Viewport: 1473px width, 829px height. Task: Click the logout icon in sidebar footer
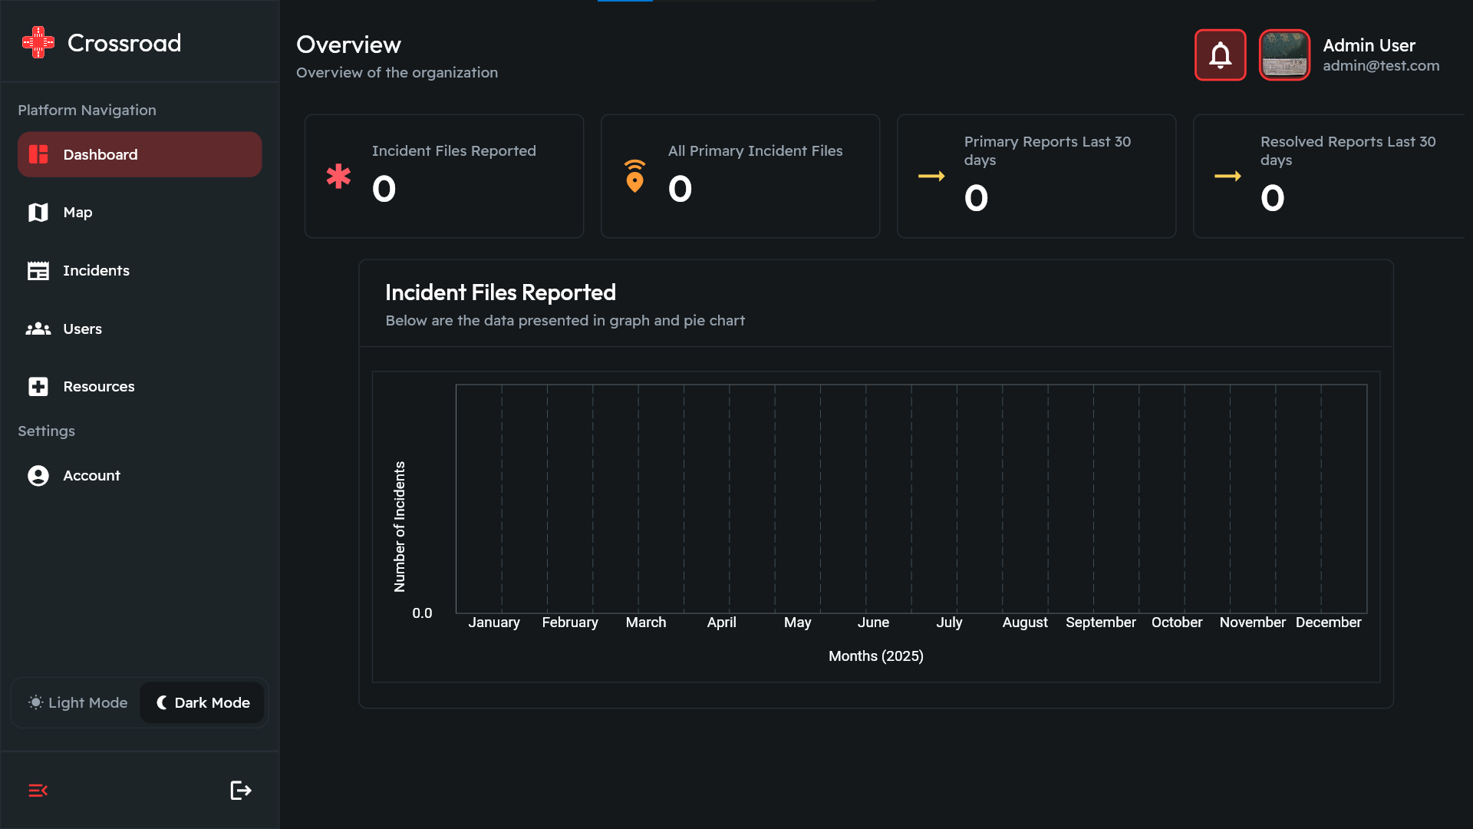(x=240, y=790)
